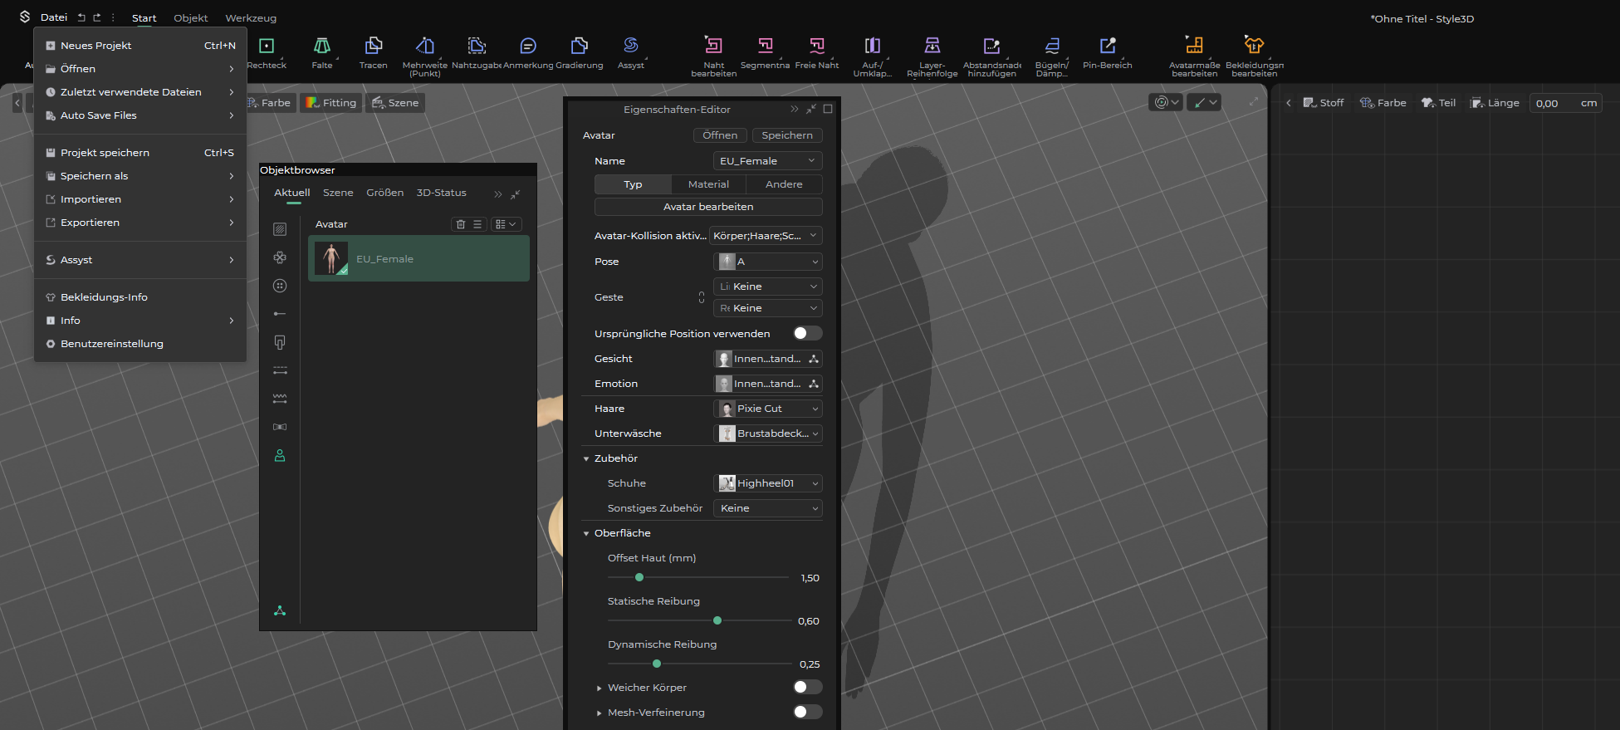Select the Pin-Bereich tool
1620x730 pixels.
pos(1108,52)
